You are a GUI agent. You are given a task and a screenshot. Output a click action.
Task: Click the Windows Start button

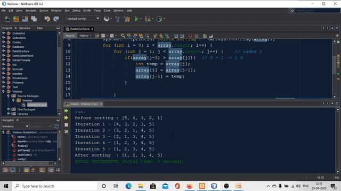point(6,186)
